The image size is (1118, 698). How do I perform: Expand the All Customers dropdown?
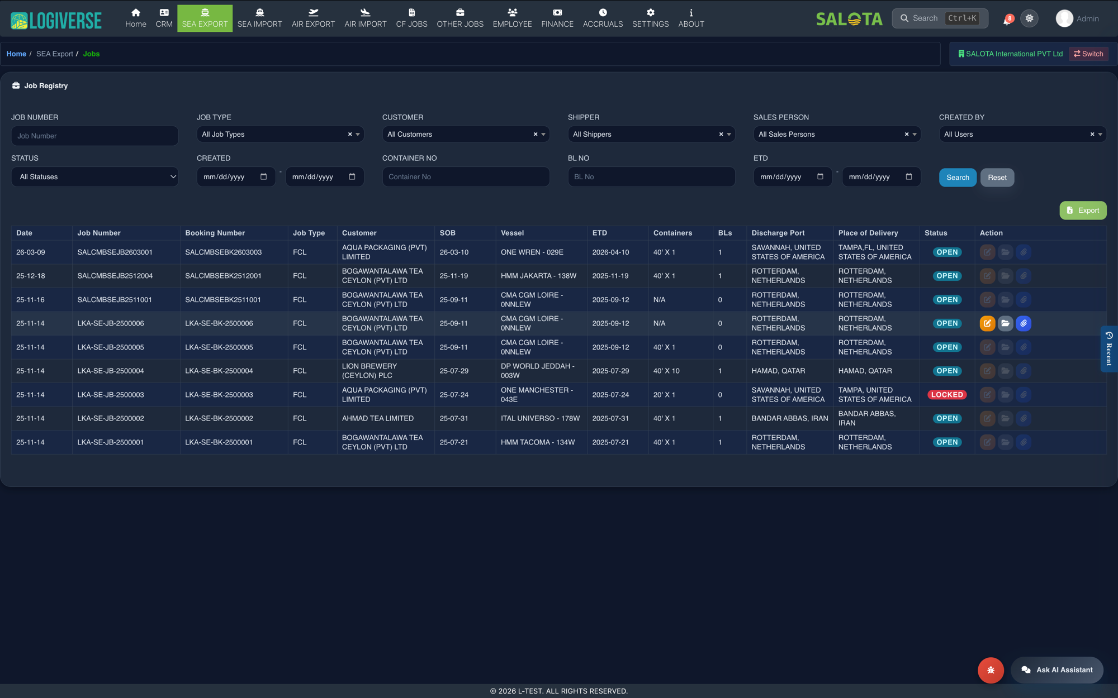click(x=543, y=134)
